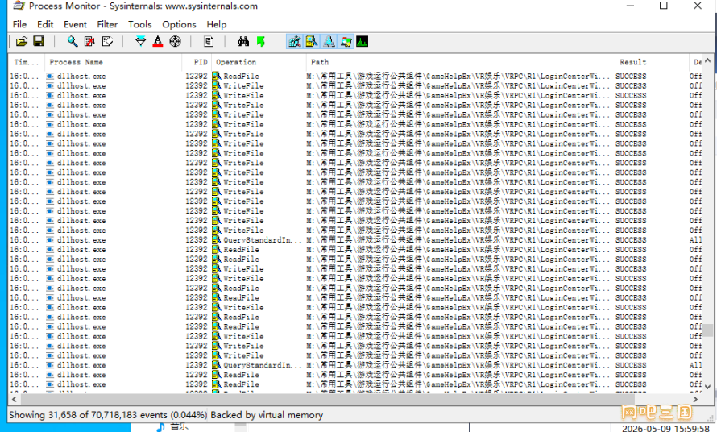Click status text "Backed by virtual memory"
Viewport: 717px width, 432px height.
coord(267,415)
